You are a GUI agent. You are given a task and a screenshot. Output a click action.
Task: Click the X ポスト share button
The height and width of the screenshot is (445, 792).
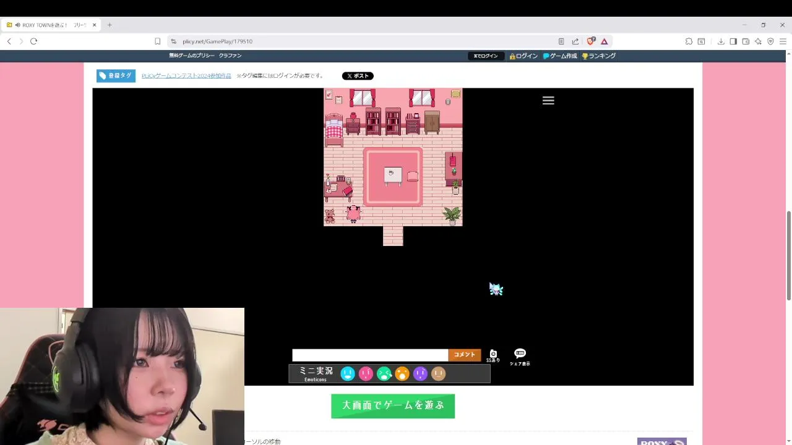pyautogui.click(x=358, y=76)
